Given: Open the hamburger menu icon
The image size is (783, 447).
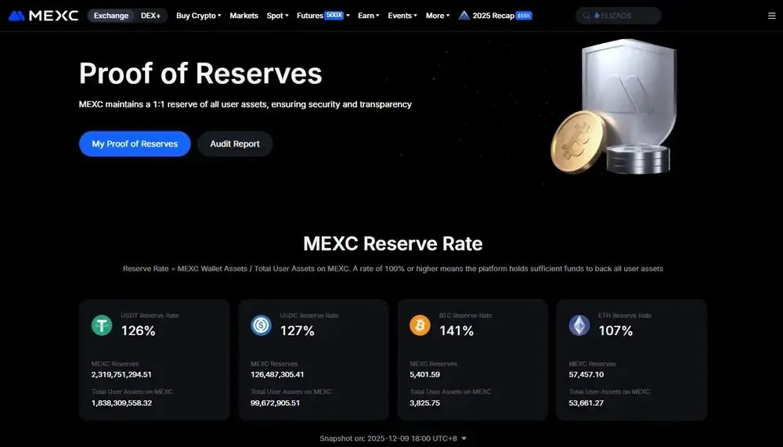Looking at the screenshot, I should click(771, 16).
